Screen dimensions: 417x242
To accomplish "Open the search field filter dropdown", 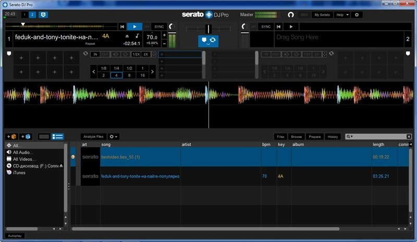I will click(x=350, y=136).
